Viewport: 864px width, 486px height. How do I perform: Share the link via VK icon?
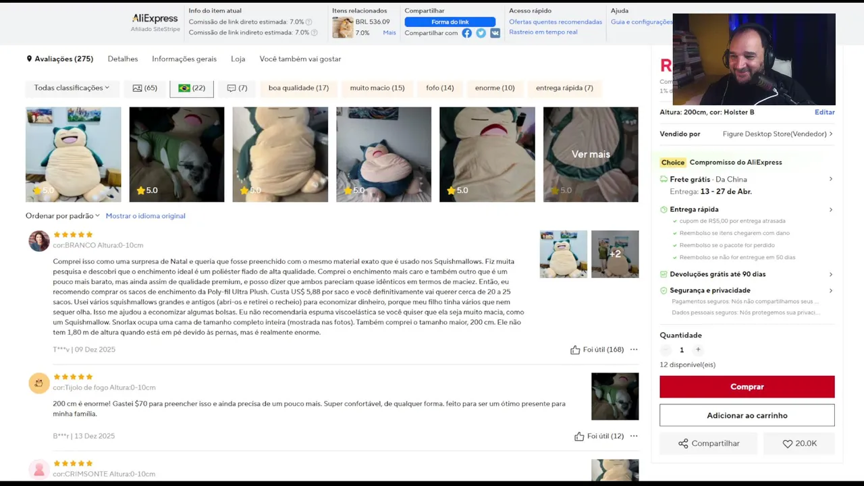pos(495,33)
